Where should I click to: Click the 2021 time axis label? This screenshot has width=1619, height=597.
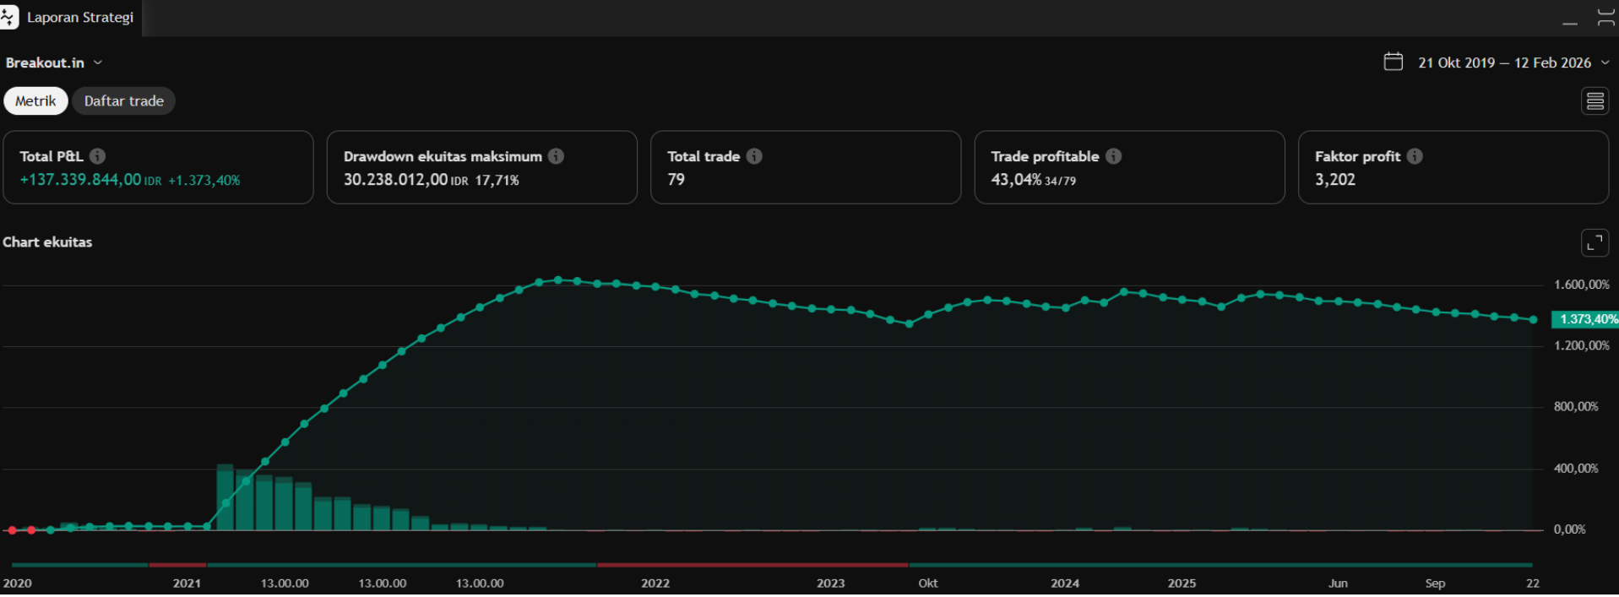pyautogui.click(x=187, y=583)
